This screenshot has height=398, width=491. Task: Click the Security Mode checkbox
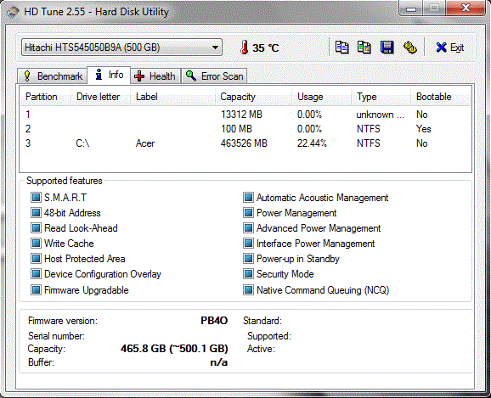point(248,274)
